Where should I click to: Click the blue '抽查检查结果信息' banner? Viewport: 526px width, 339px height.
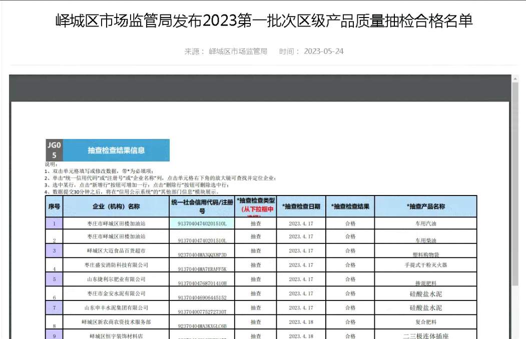(116, 150)
